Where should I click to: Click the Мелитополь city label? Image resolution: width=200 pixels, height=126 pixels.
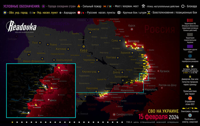click(127, 90)
